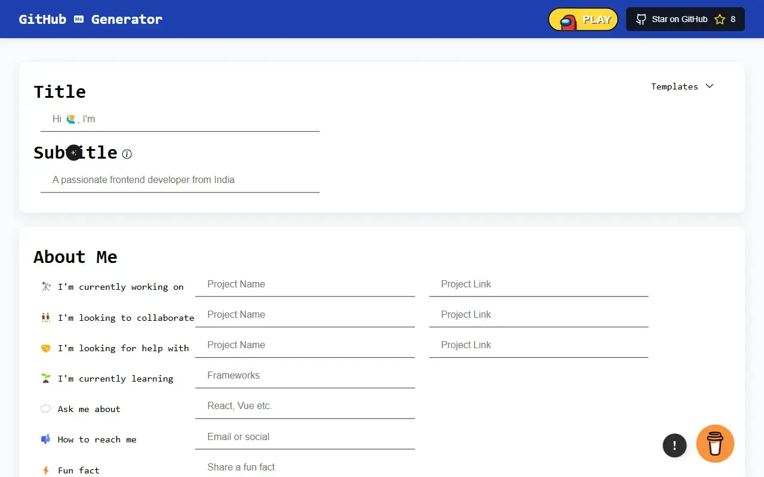The height and width of the screenshot is (477, 764).
Task: Click the 'Title' heading
Action: tap(60, 92)
